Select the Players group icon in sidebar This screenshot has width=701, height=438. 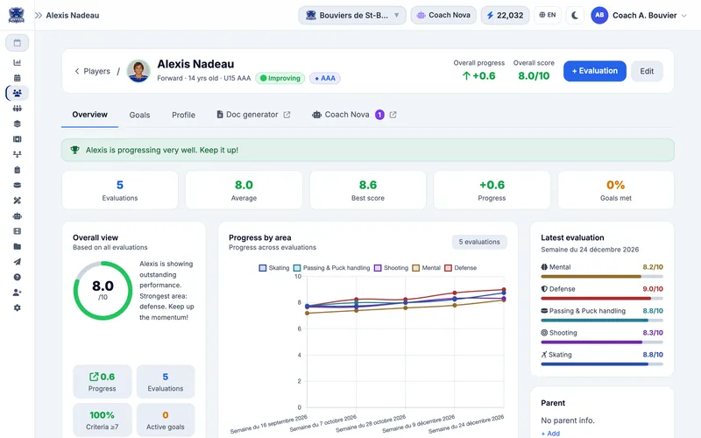click(17, 93)
